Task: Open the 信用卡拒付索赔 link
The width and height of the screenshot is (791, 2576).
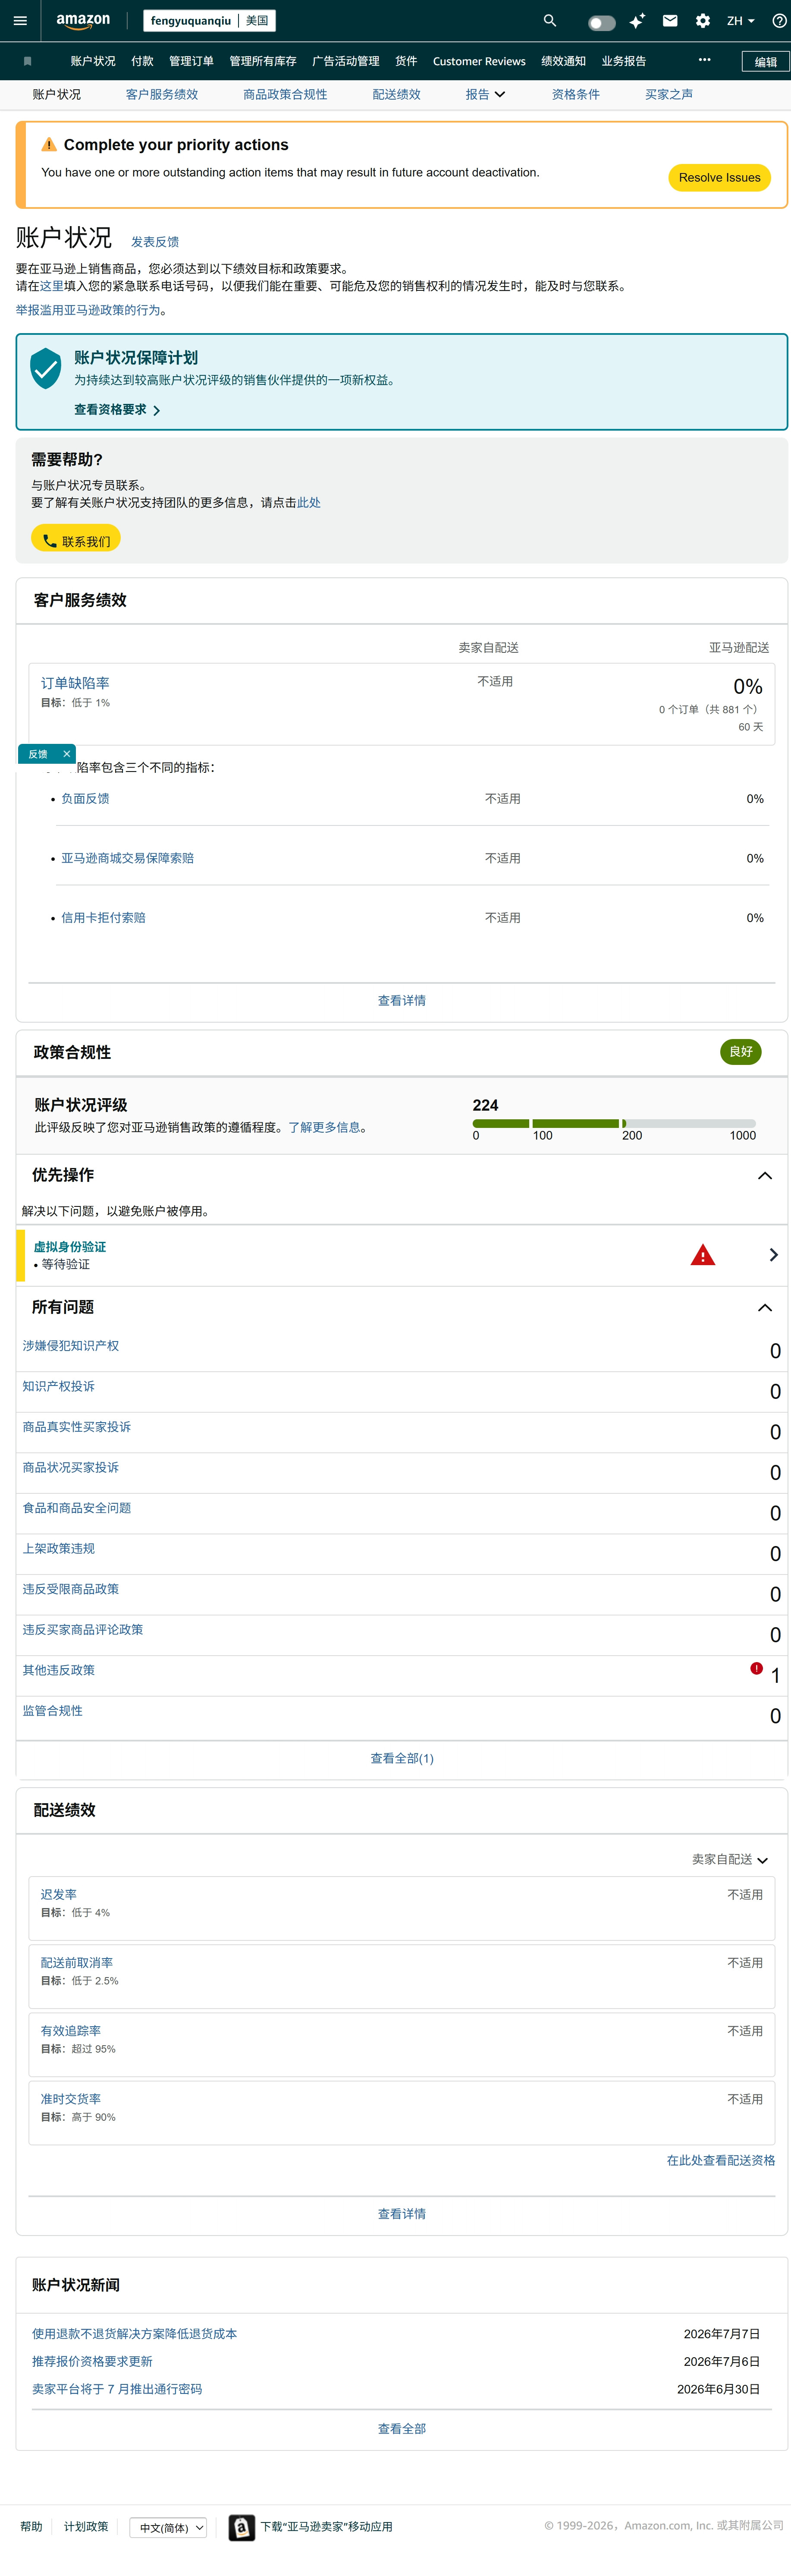Action: click(x=103, y=918)
